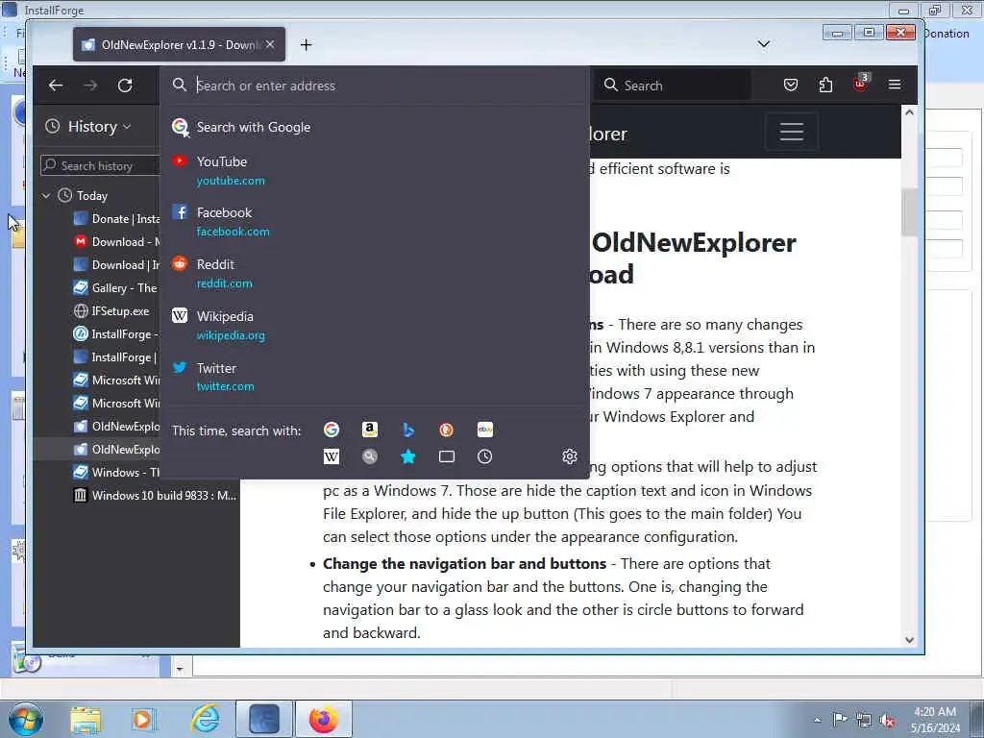Image resolution: width=984 pixels, height=738 pixels.
Task: Open the Gallery - The history entry
Action: pos(116,287)
